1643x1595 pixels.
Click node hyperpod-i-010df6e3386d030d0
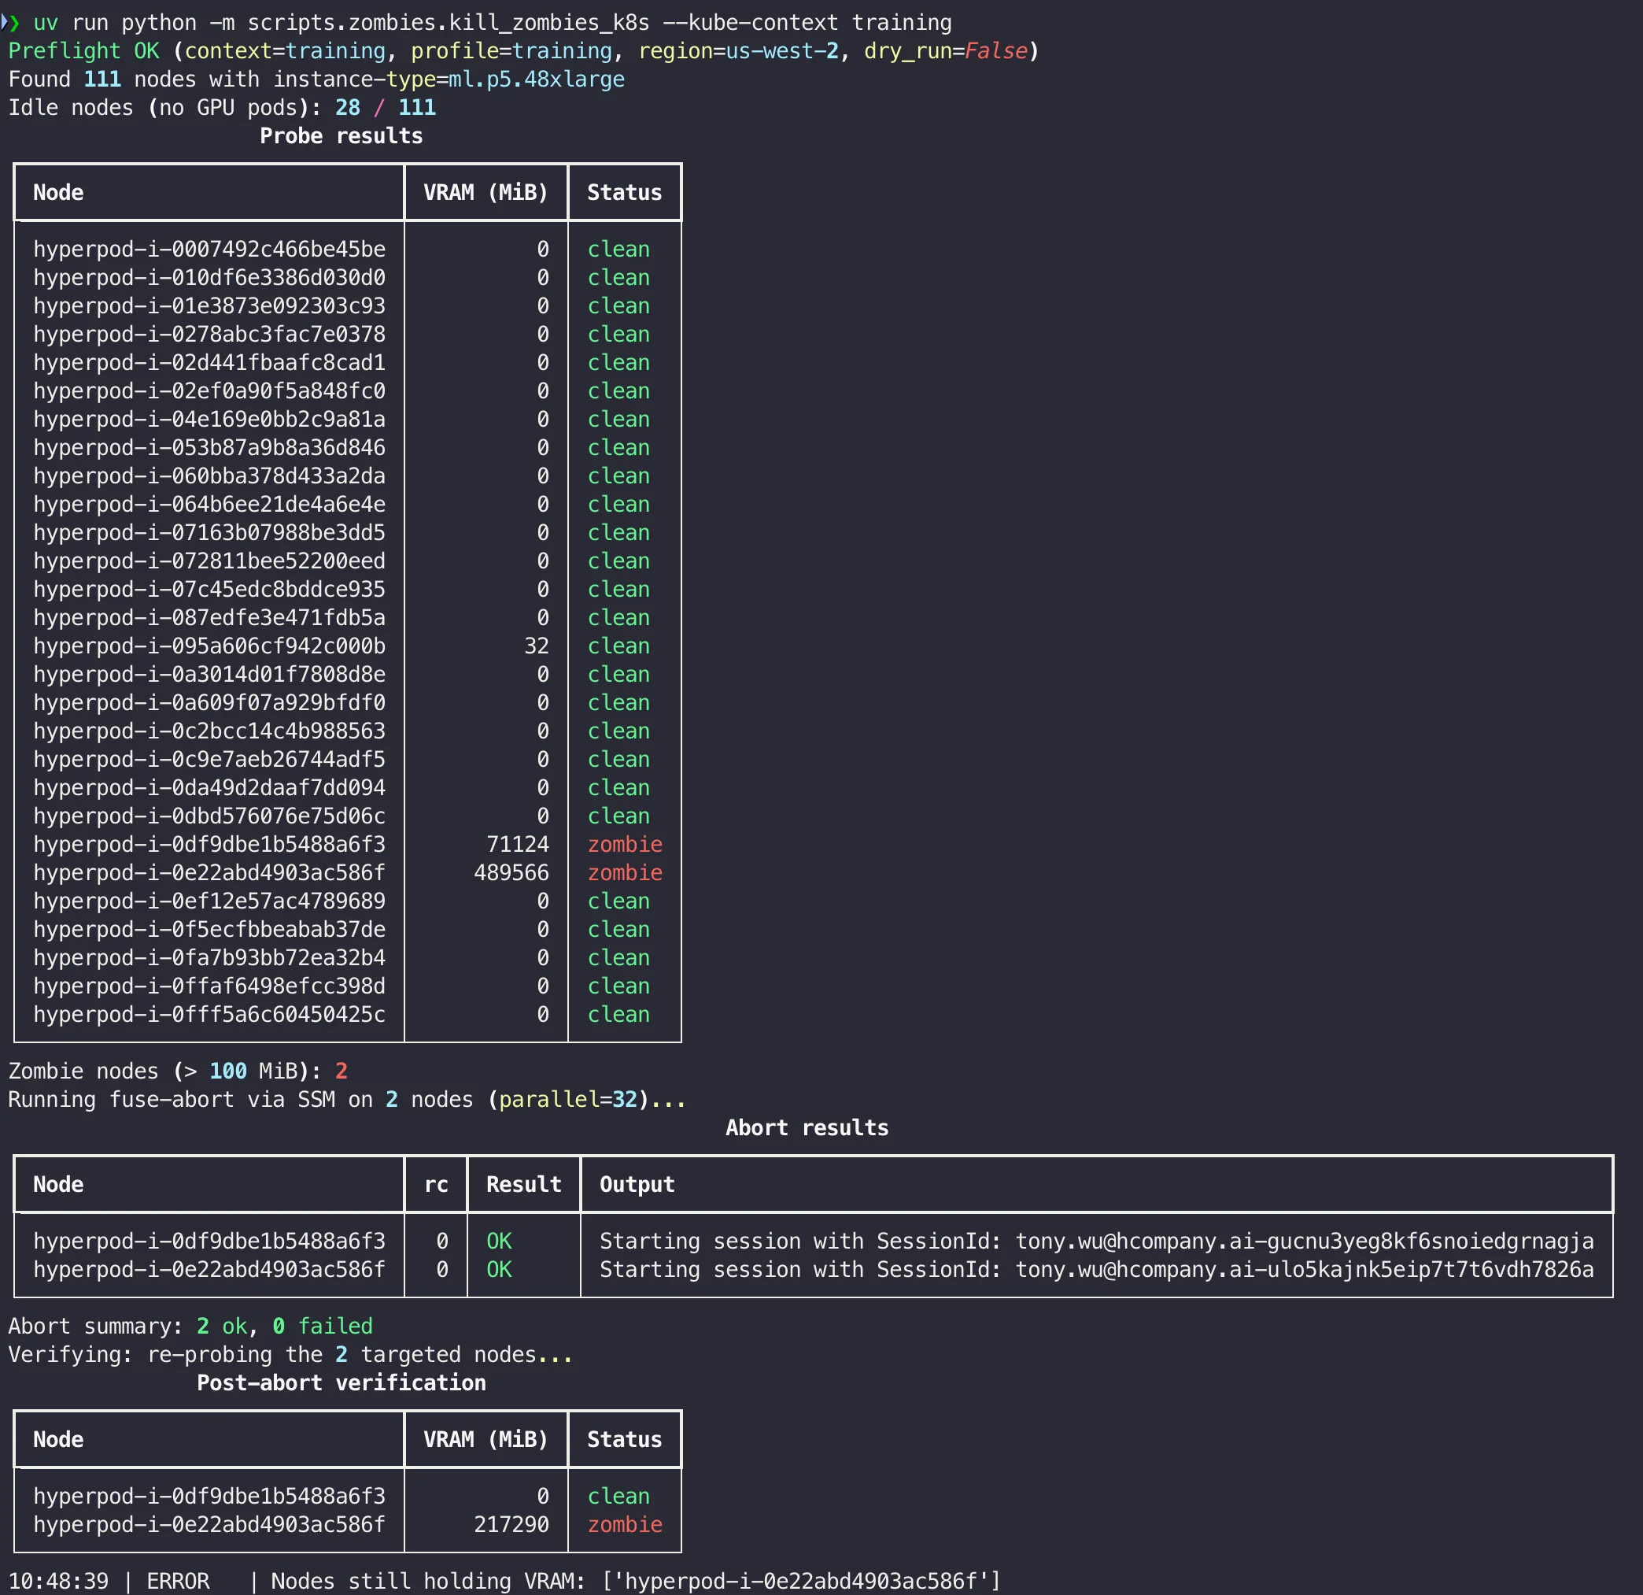click(209, 278)
